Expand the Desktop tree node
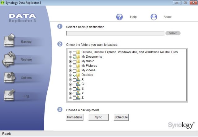This screenshot has height=137, width=198. click(x=70, y=75)
